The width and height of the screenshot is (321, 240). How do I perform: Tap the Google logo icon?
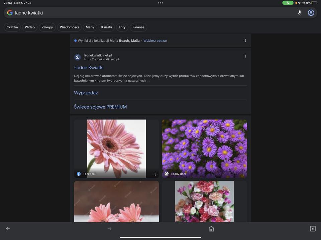(10, 13)
